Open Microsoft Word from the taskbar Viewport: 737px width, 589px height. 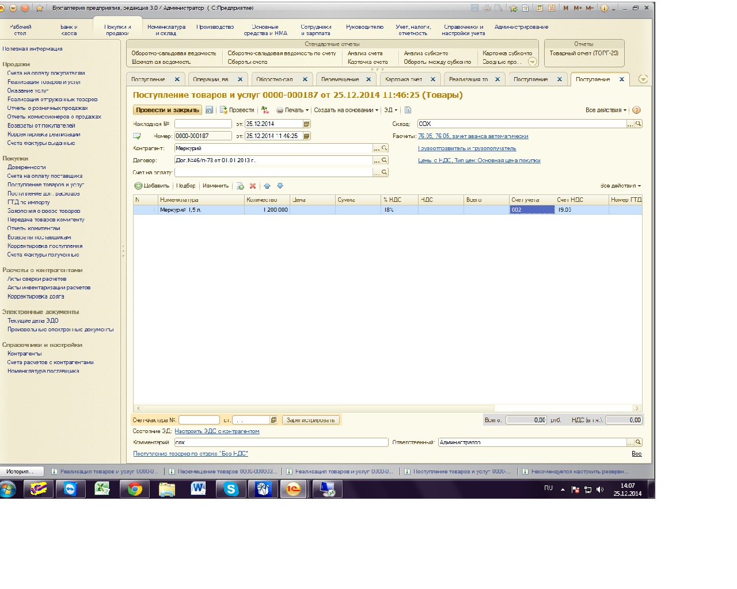199,489
